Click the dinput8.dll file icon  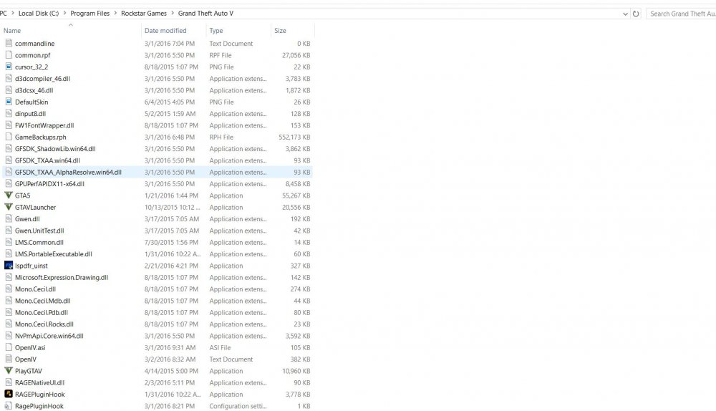[8, 113]
